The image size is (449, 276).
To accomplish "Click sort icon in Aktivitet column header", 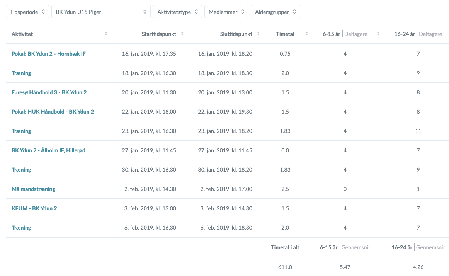I will point(106,34).
